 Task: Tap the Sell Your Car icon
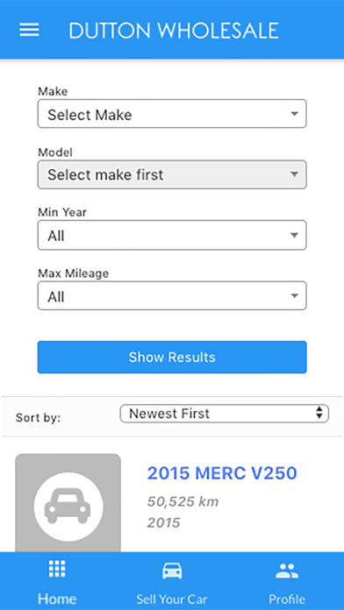coord(172,571)
